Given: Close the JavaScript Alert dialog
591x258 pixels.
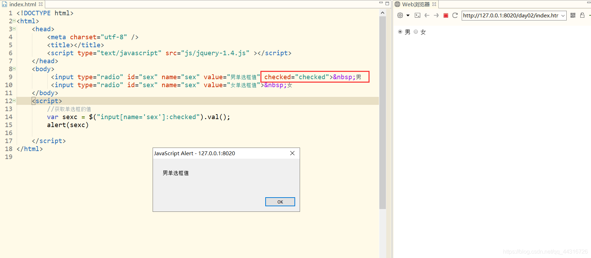Looking at the screenshot, I should pos(292,153).
